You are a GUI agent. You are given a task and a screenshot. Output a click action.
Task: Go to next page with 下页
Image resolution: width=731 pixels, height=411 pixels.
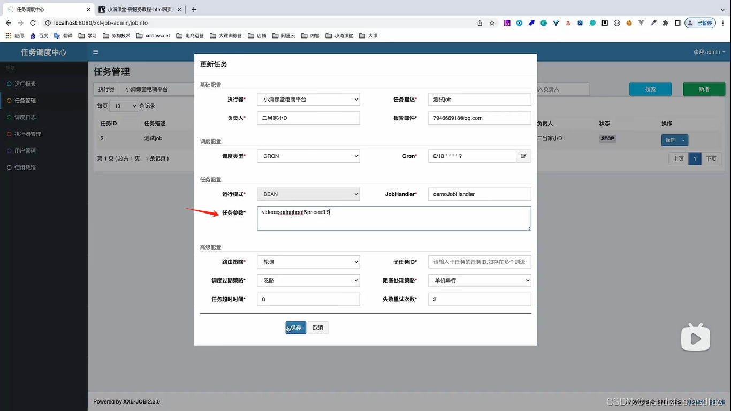click(711, 159)
